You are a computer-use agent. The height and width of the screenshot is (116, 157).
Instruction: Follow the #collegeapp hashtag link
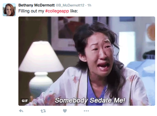[x=57, y=11]
